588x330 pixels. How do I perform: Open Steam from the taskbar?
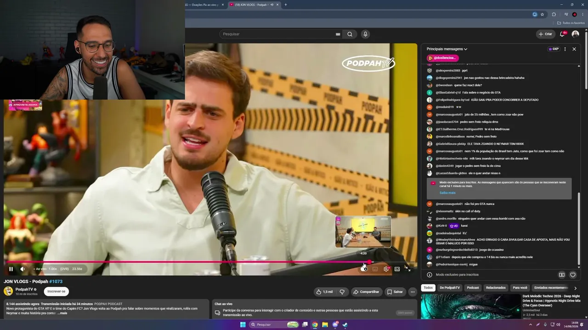(x=345, y=324)
